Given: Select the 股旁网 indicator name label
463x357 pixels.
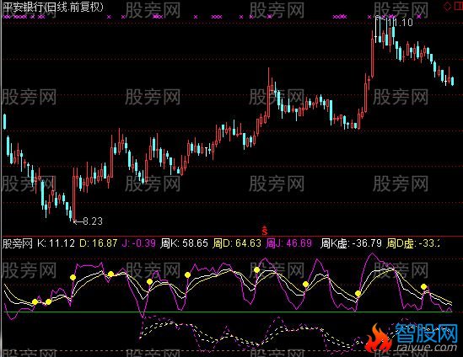Looking at the screenshot, I should coord(17,244).
